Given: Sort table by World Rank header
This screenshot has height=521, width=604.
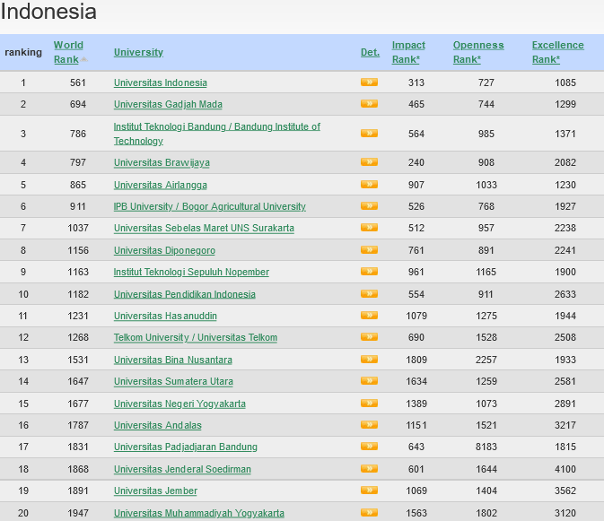Looking at the screenshot, I should click(68, 52).
